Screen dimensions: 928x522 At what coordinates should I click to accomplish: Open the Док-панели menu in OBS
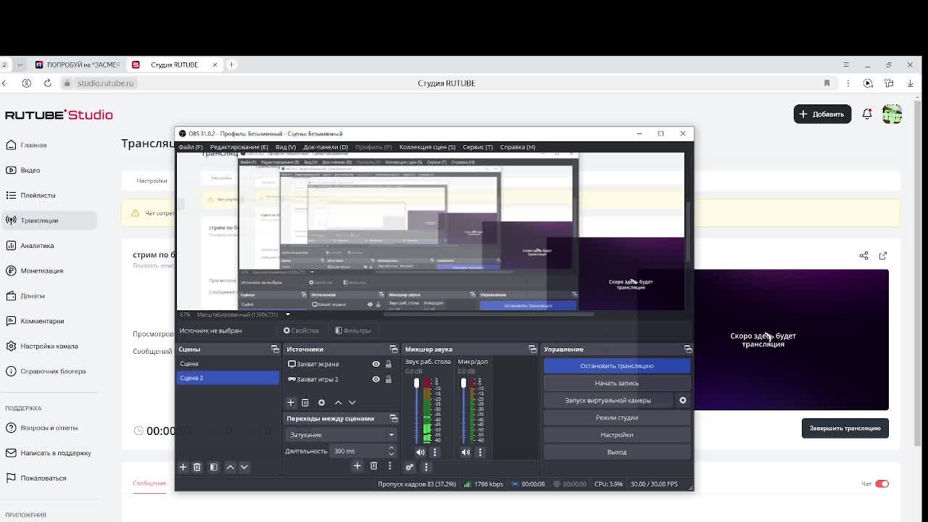326,147
